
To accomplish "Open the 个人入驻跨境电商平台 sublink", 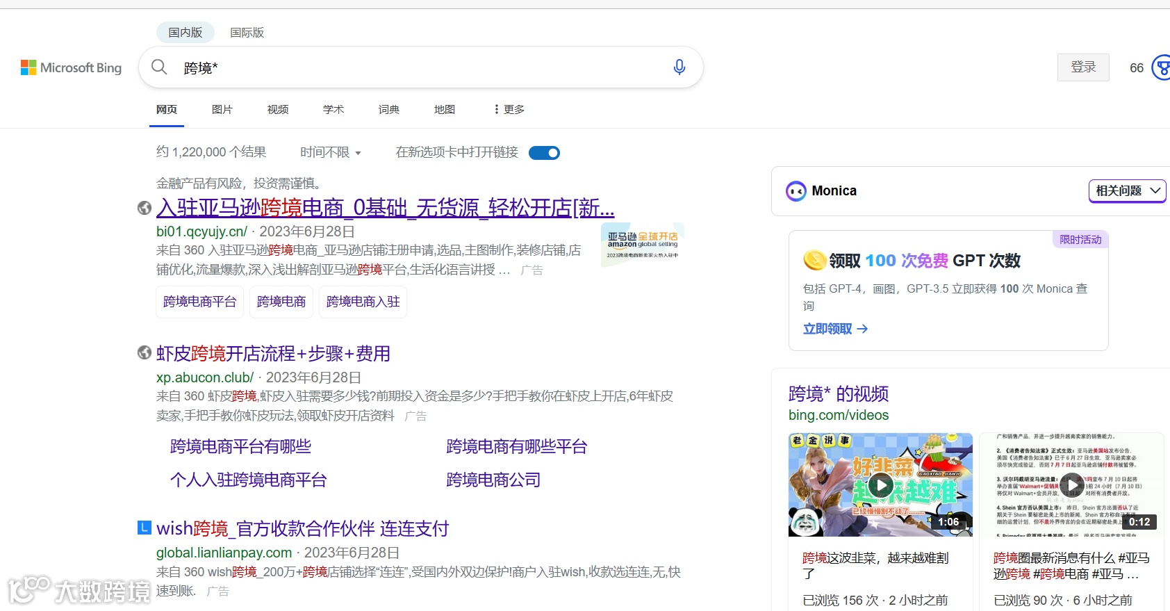I will (x=248, y=480).
